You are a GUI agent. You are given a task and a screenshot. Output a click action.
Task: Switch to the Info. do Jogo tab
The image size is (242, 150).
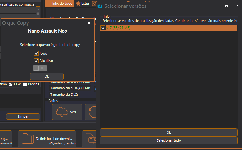(62, 3)
